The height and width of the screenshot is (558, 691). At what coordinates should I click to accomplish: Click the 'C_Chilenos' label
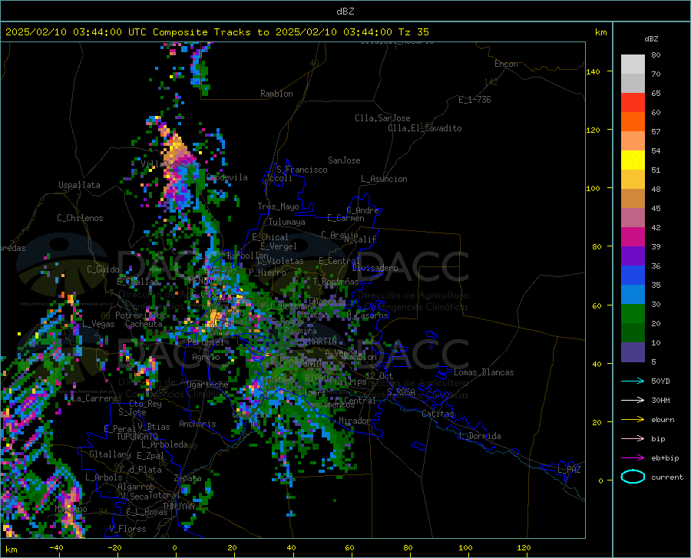click(80, 218)
